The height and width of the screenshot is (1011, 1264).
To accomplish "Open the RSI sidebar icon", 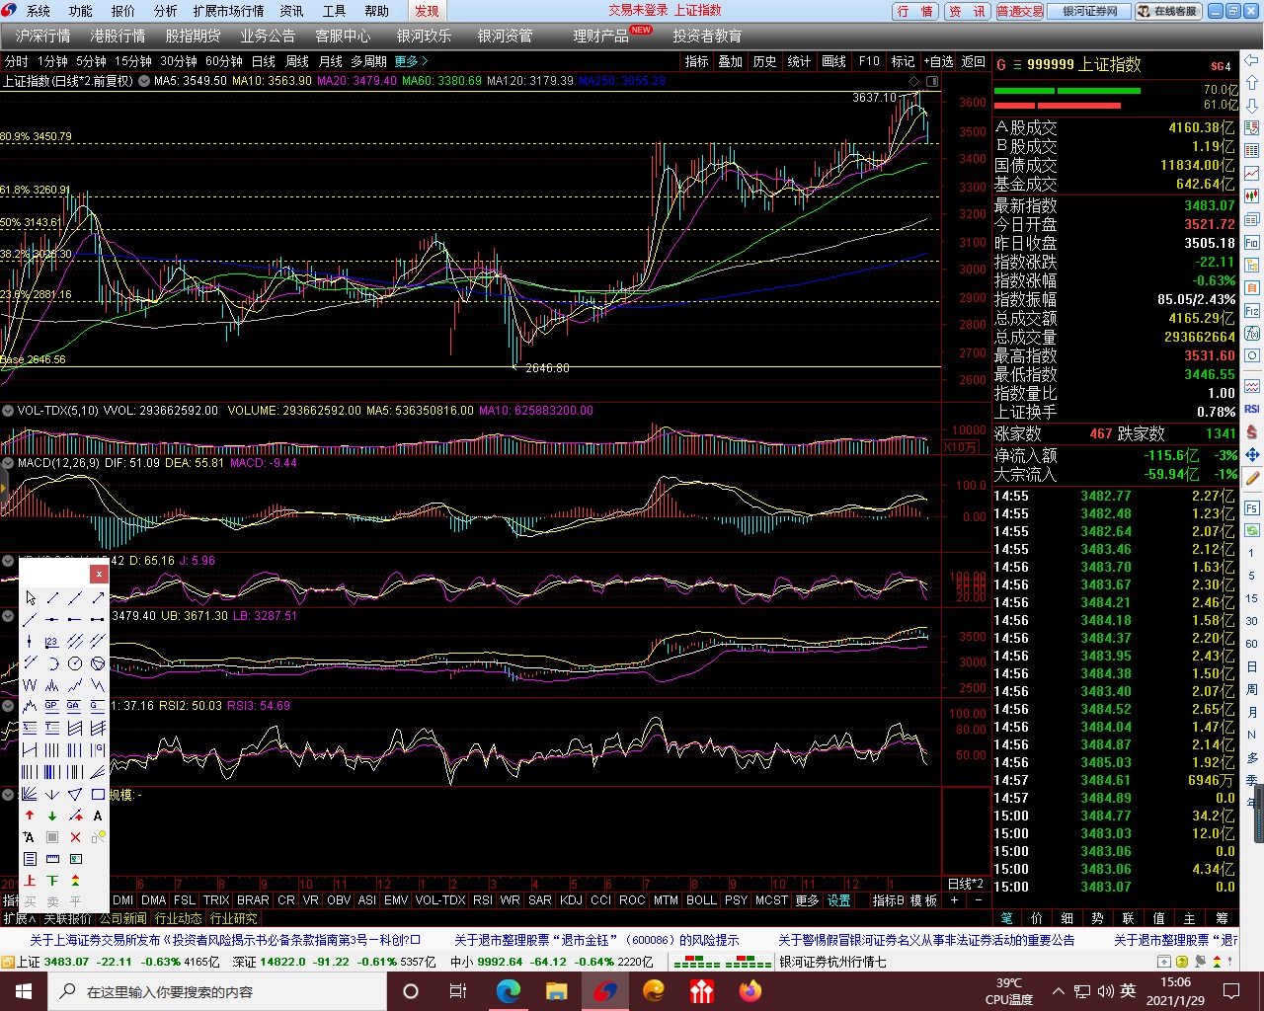I will pyautogui.click(x=1252, y=409).
